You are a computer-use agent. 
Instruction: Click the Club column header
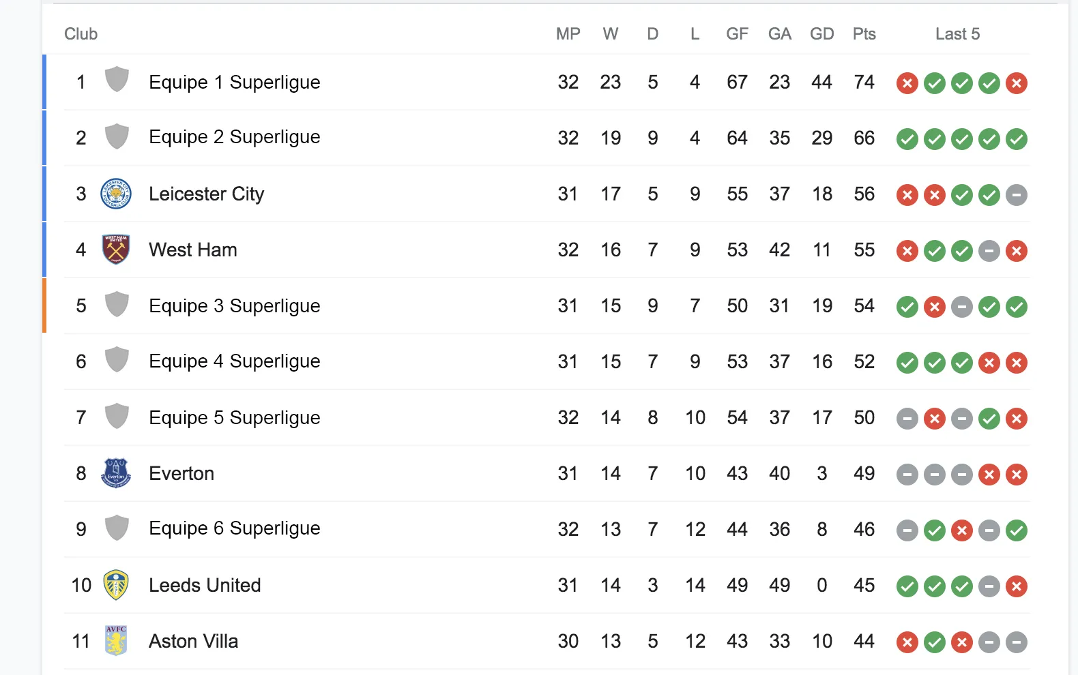coord(81,34)
